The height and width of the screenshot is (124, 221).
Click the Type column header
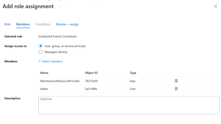click(x=133, y=73)
